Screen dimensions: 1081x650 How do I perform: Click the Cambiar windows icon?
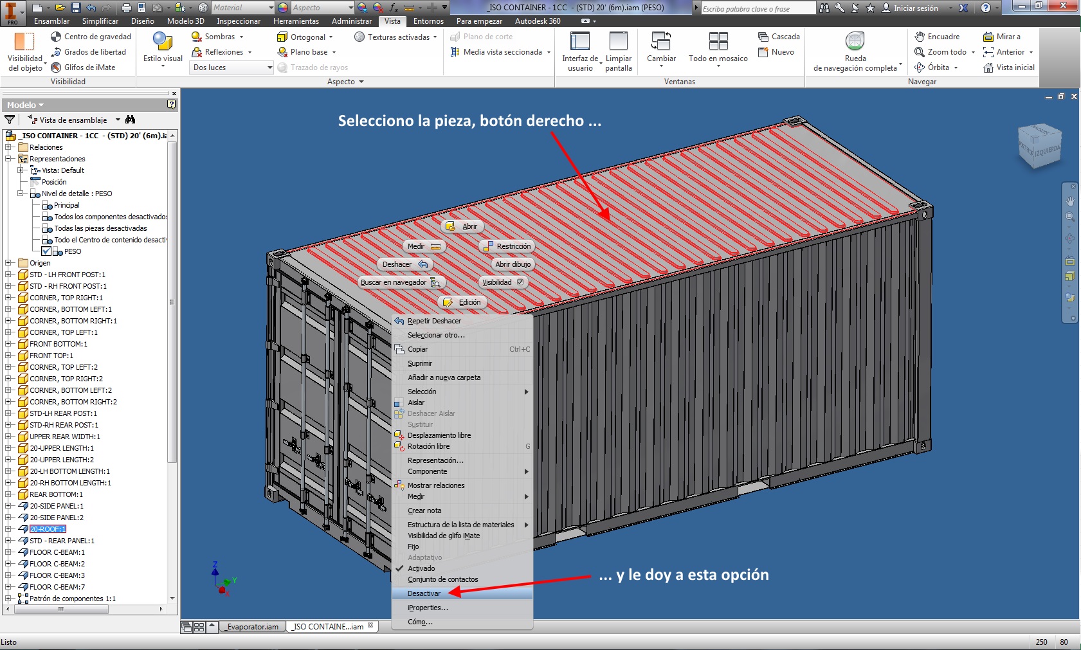(661, 41)
